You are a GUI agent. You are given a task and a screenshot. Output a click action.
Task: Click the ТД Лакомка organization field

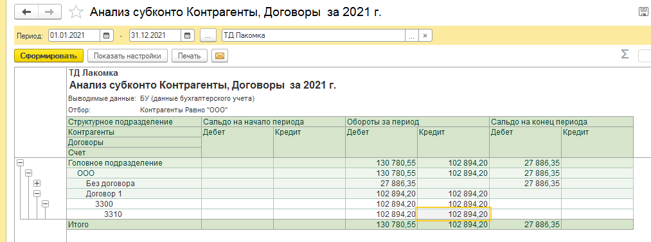click(x=314, y=36)
